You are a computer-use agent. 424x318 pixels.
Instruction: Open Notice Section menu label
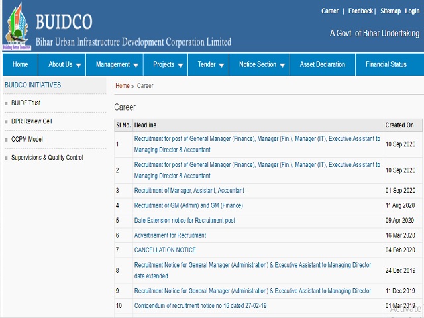click(258, 64)
